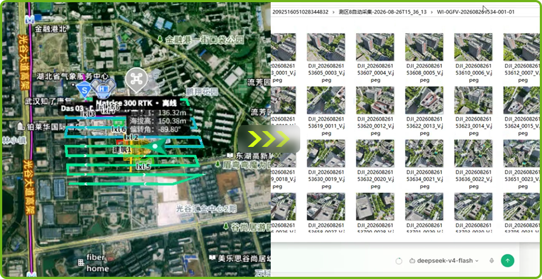The width and height of the screenshot is (542, 279).
Task: Click the robot icon before deepseek-v4-flash
Action: click(412, 261)
